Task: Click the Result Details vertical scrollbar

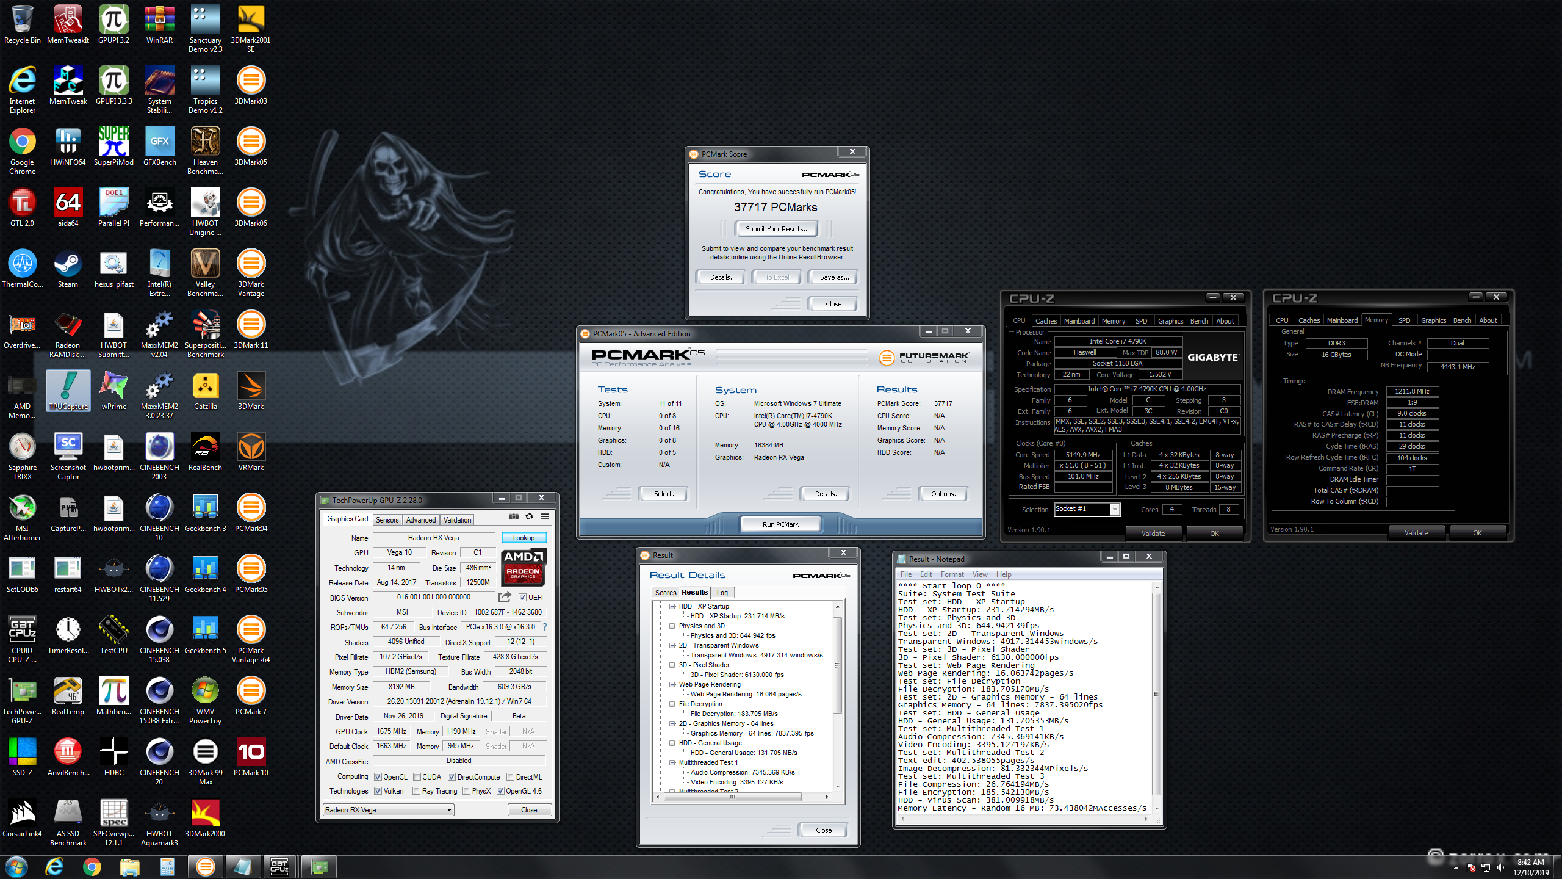Action: (838, 696)
